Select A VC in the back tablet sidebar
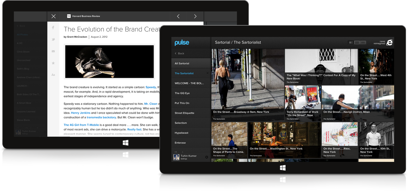408x191 pixels. pos(20,43)
